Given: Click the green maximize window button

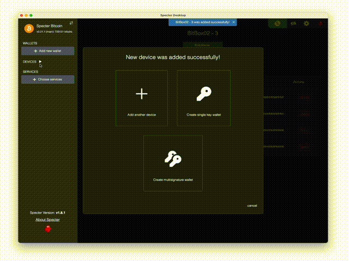Looking at the screenshot, I should (31, 15).
